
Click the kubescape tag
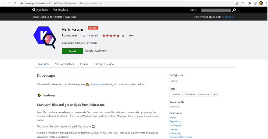[204, 94]
